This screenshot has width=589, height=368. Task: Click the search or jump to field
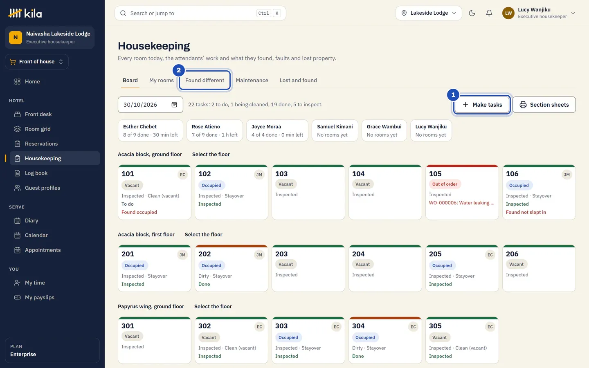[200, 13]
